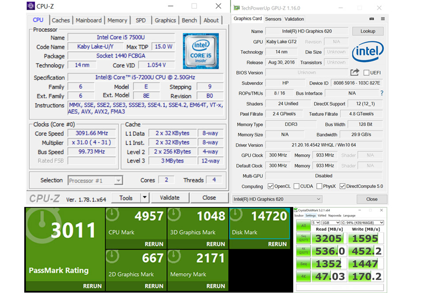Click the GPU Name field in GPU-Z

[307, 31]
